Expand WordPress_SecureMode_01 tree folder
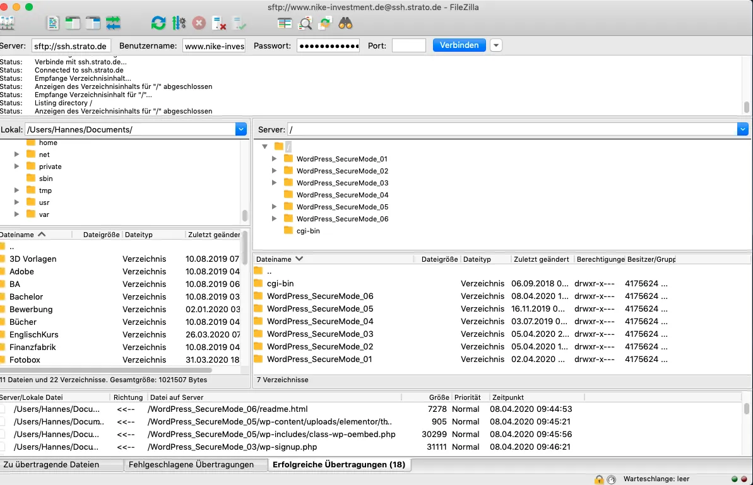 (x=274, y=158)
